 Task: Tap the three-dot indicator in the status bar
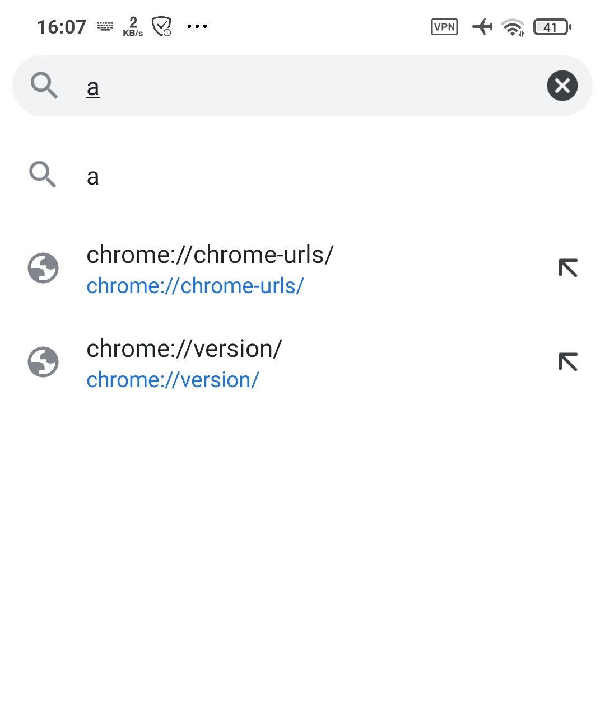(x=197, y=26)
